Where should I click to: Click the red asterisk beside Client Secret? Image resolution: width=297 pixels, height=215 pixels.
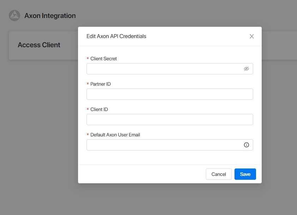88,59
